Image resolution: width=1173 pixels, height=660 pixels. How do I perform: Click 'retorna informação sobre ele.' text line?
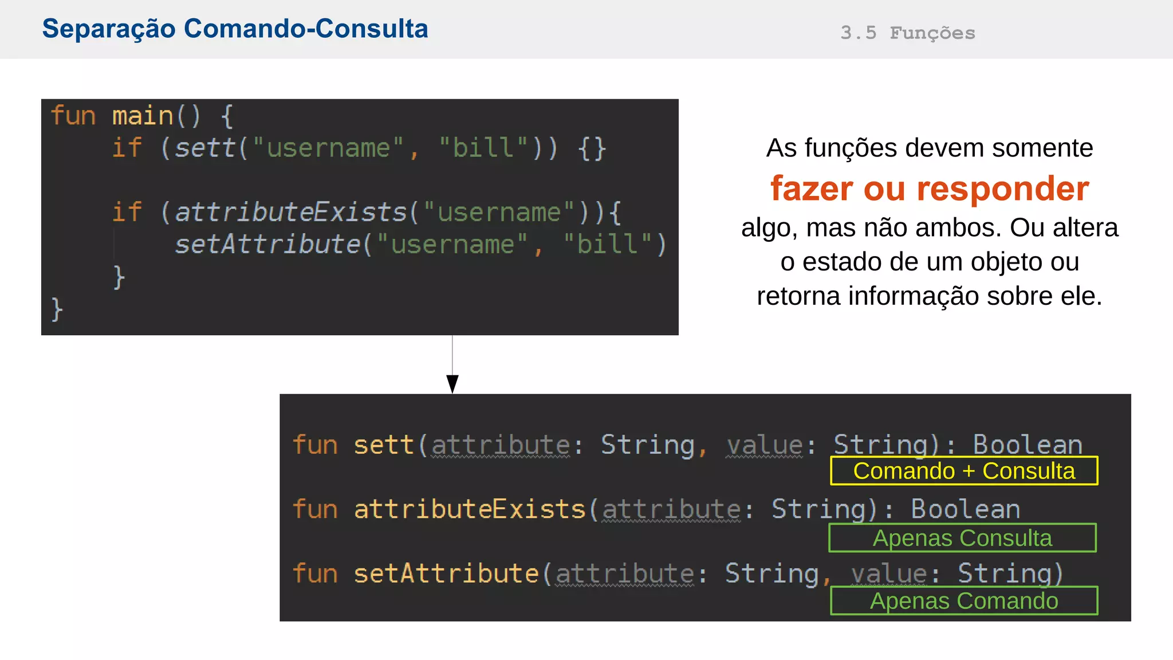(929, 296)
